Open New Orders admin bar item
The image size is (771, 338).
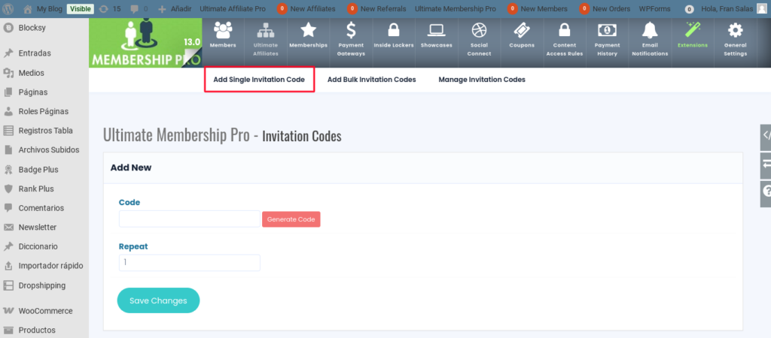click(x=605, y=9)
